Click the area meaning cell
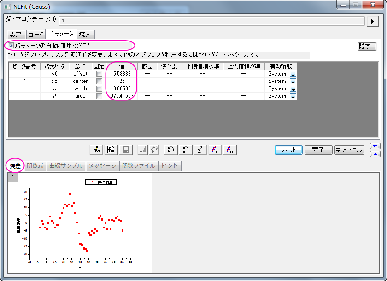The image size is (387, 281). click(x=80, y=96)
